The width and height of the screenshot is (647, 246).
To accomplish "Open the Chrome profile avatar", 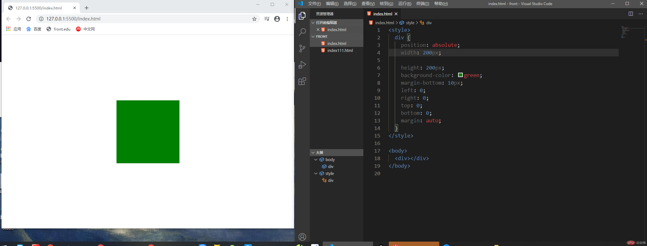I will point(277,19).
